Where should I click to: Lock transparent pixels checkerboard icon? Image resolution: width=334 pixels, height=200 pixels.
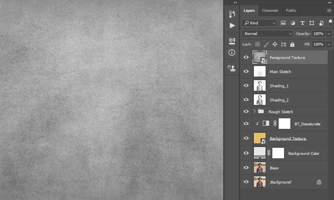pyautogui.click(x=257, y=44)
